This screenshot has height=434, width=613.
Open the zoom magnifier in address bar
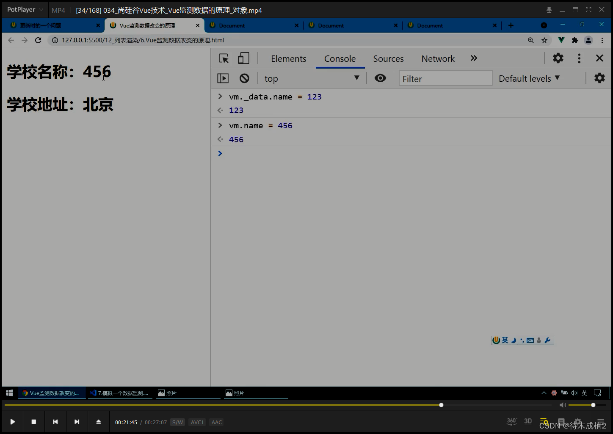[x=531, y=40]
